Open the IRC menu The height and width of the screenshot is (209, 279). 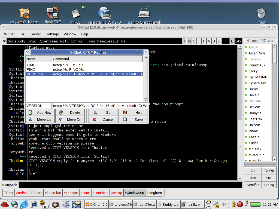pyautogui.click(x=22, y=34)
